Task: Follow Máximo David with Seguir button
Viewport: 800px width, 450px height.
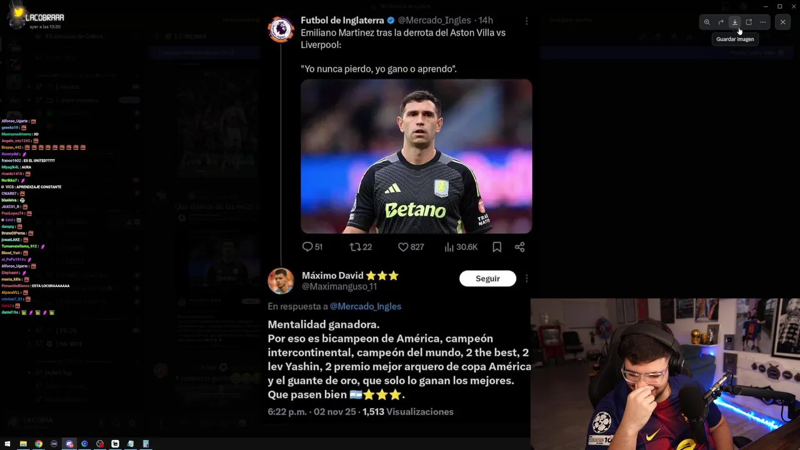Action: (x=487, y=279)
